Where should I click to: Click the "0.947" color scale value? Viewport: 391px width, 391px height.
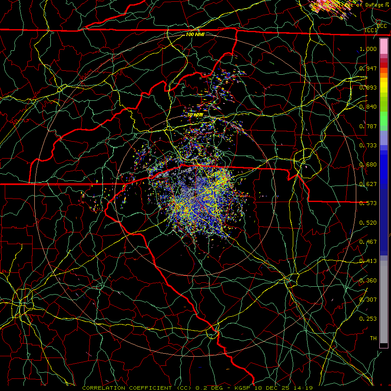[x=368, y=68]
